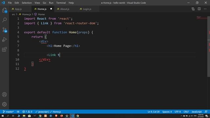Image resolution: width=210 pixels, height=118 pixels.
Task: Click the closing </div> tag
Action: tap(45, 59)
